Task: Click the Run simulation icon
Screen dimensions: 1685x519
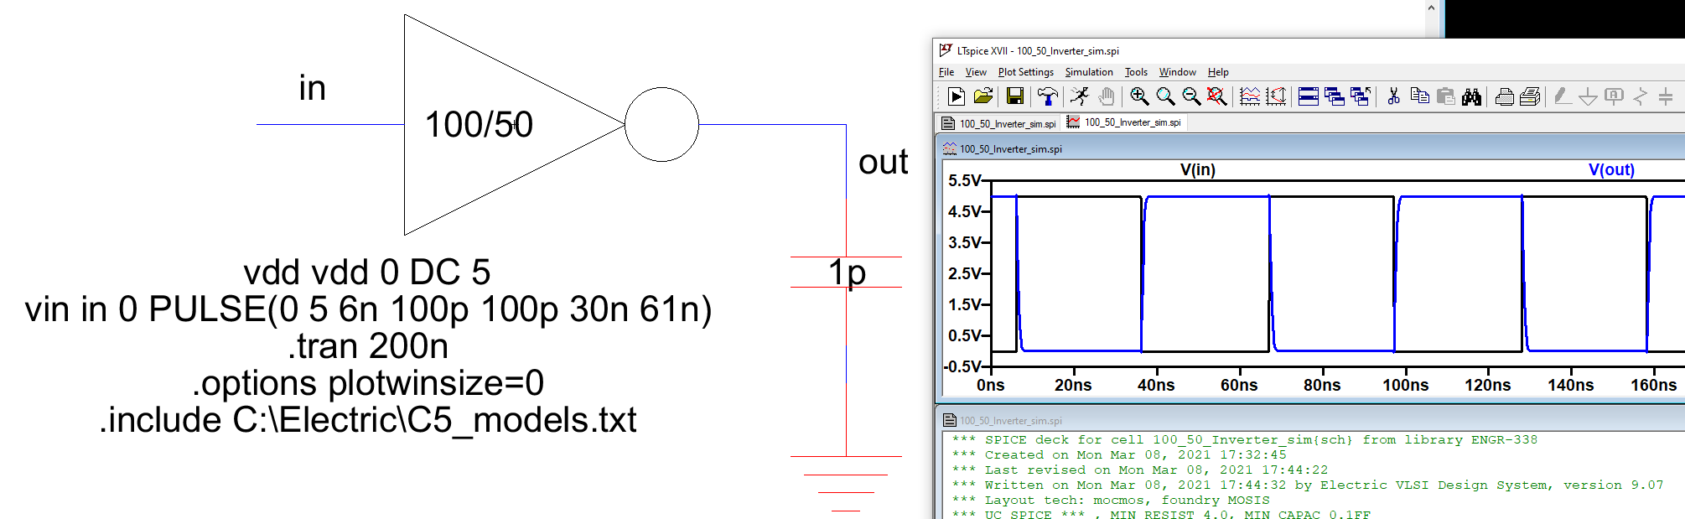Action: click(956, 97)
